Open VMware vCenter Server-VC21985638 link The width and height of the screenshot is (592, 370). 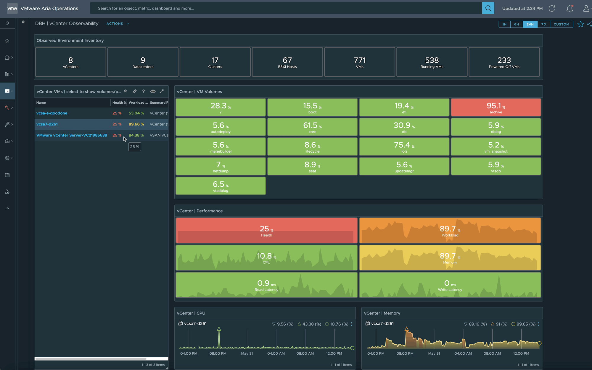(x=72, y=135)
